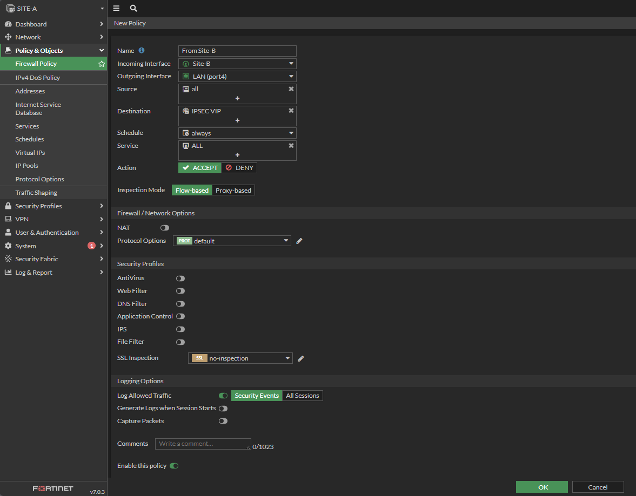Click OK to save policy
636x496 pixels.
tap(541, 487)
